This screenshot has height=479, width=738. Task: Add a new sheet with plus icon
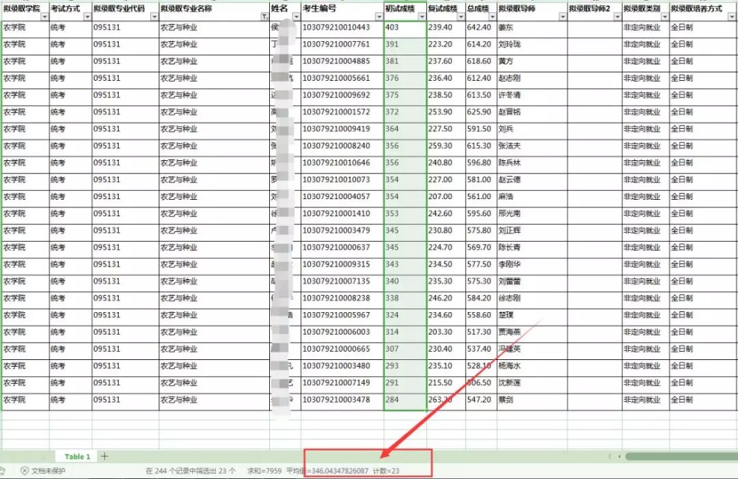(x=105, y=456)
